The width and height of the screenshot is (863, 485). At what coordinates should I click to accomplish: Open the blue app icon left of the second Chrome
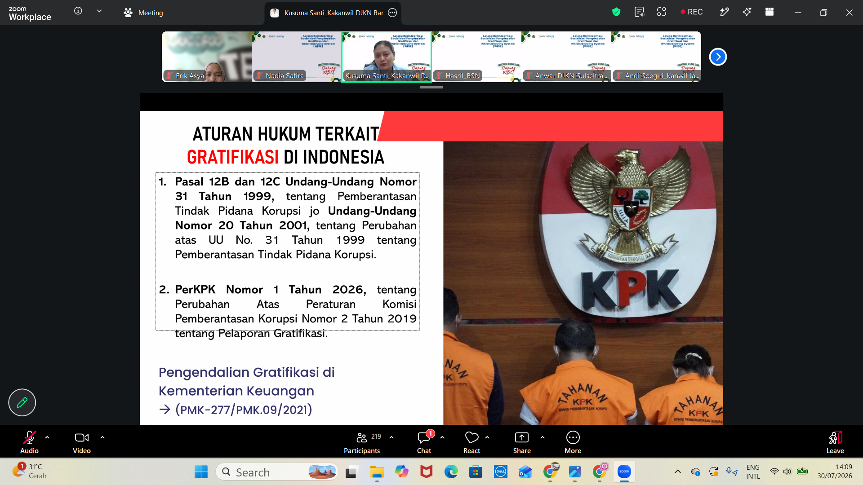pos(575,472)
